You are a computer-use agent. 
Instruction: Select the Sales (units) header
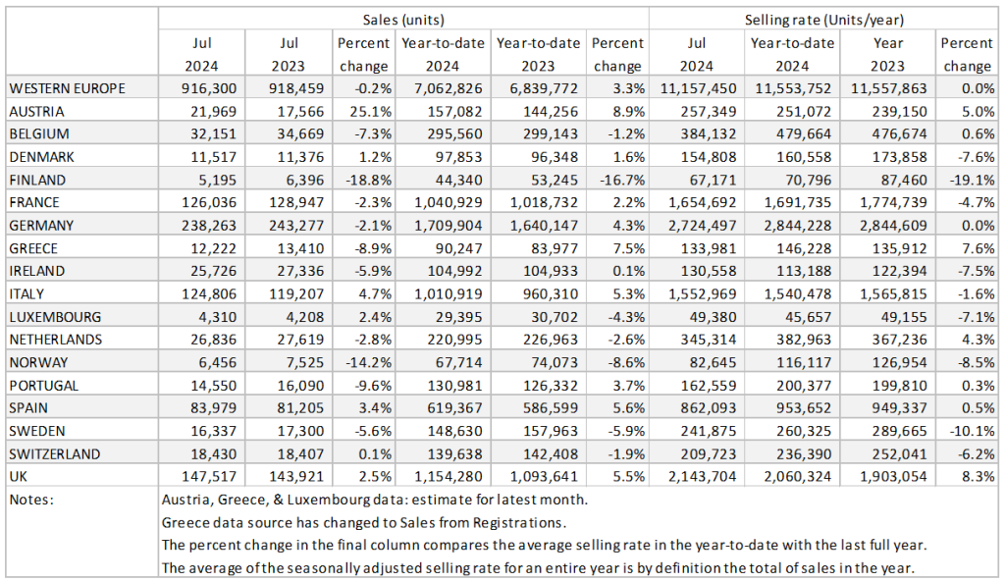(x=402, y=20)
